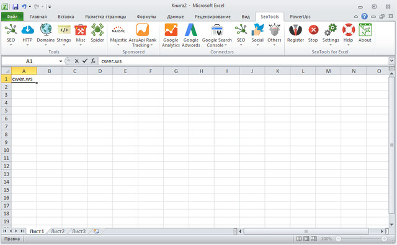Expand the Domains dropdown arrow
This screenshot has height=245, width=397.
click(46, 45)
